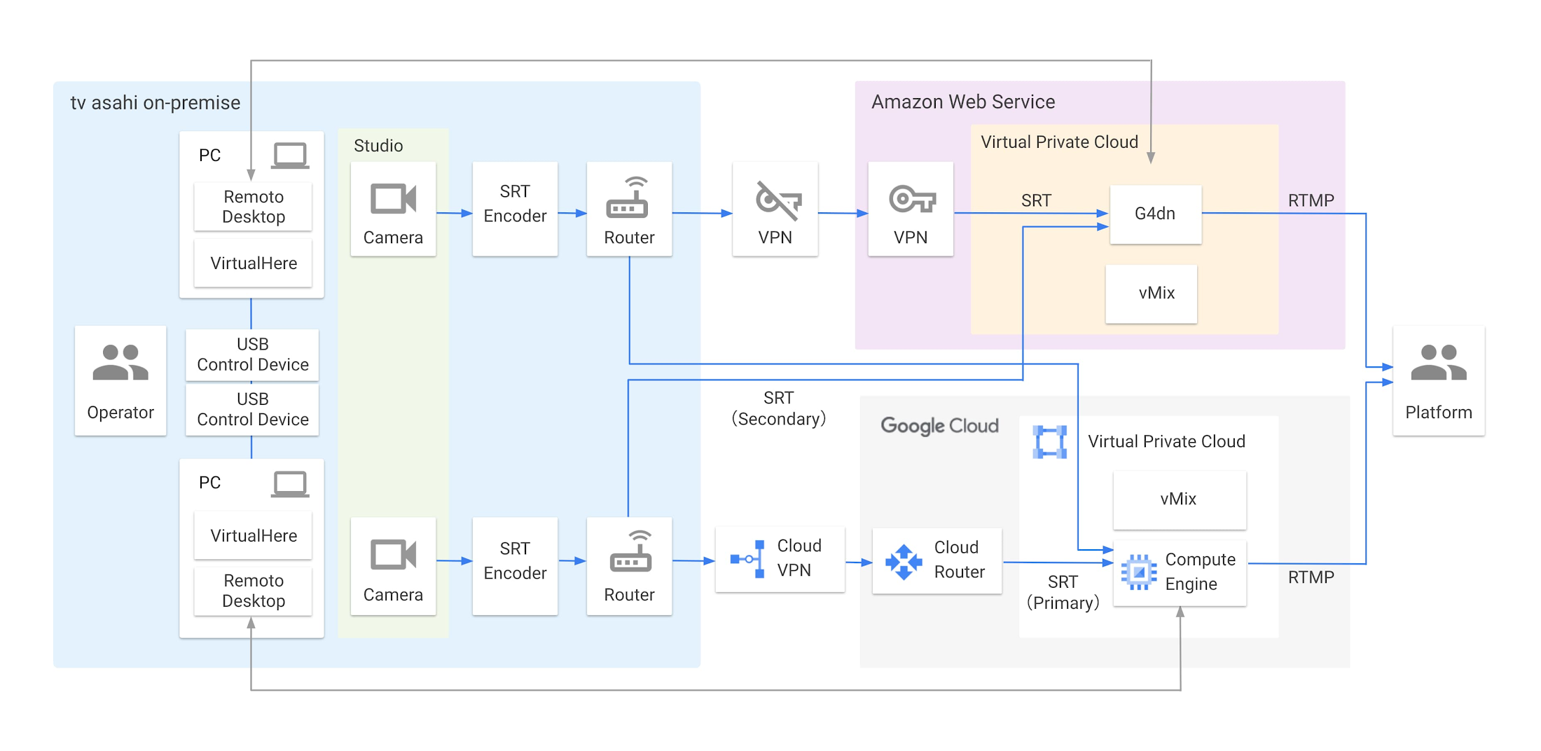Select Remoto Desktop in the lower PC box
The height and width of the screenshot is (751, 1541).
pos(253,591)
